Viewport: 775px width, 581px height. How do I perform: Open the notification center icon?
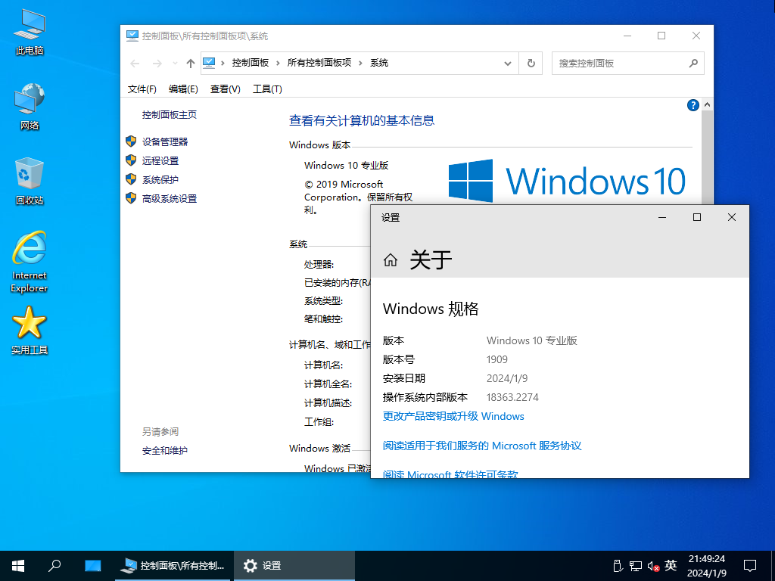[750, 566]
